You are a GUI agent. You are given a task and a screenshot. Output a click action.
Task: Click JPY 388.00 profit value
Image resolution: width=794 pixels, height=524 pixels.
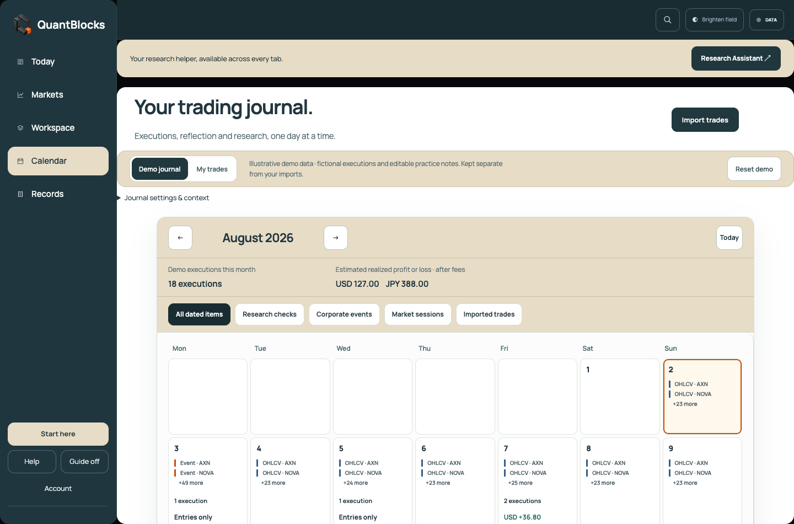click(407, 284)
